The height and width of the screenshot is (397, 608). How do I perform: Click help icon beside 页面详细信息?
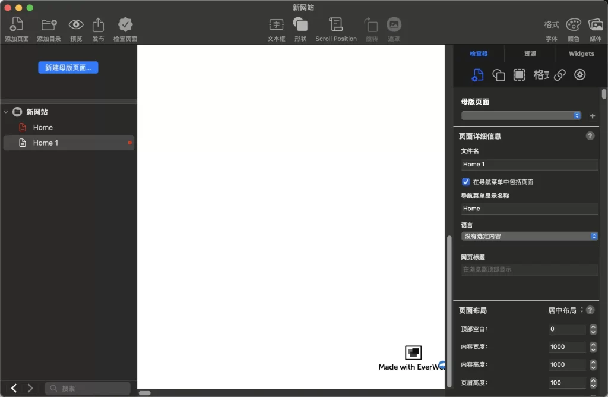click(590, 136)
